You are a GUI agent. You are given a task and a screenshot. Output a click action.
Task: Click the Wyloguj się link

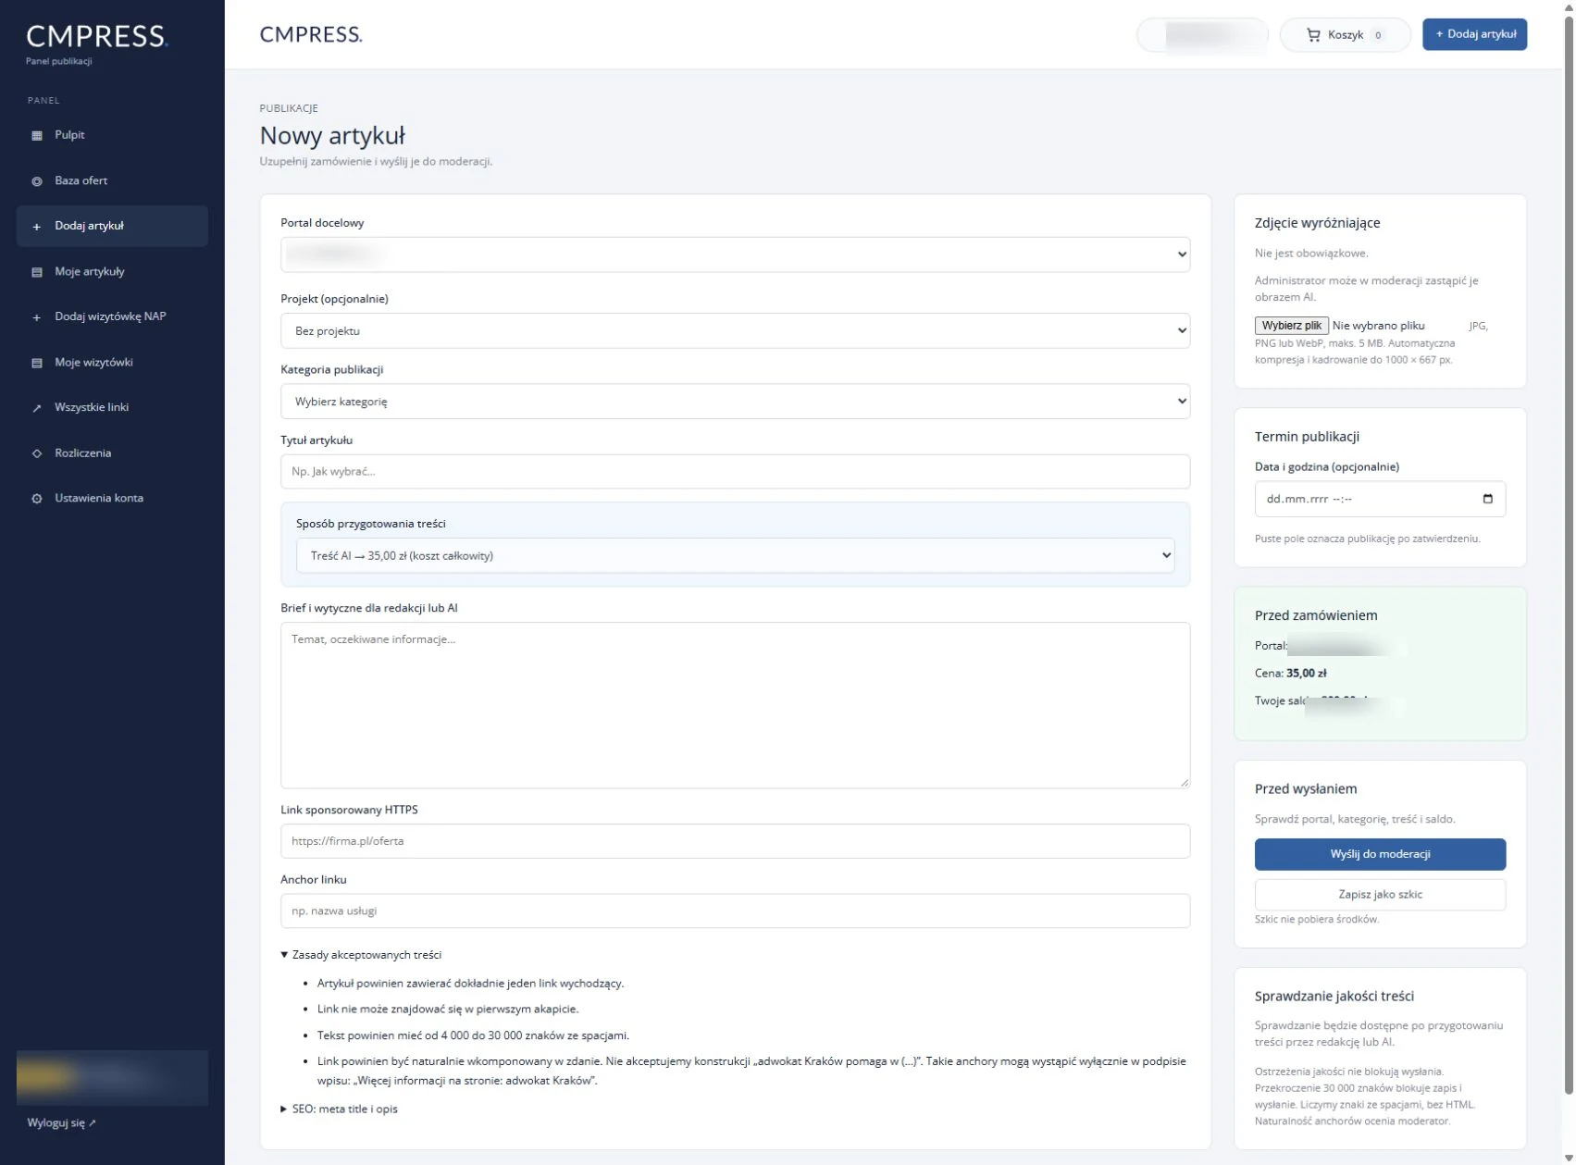point(61,1122)
